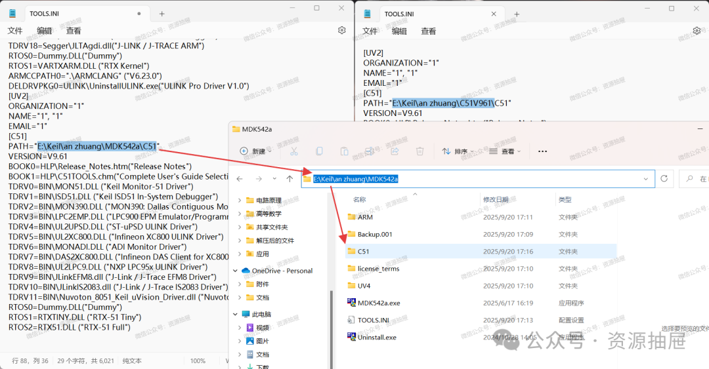
Task: Open 附件 folder under OneDrive
Action: coord(262,284)
